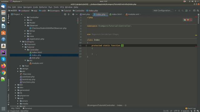
Task: Click Add Configuration... button
Action: tap(163, 11)
